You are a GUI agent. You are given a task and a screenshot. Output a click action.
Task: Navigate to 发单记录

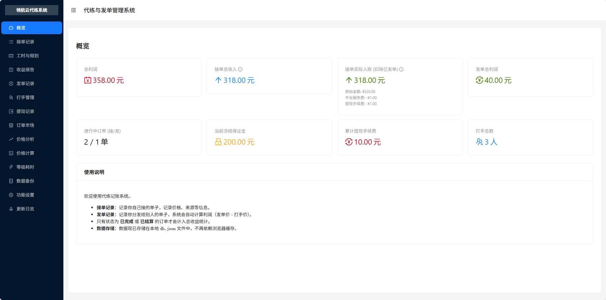coord(25,84)
